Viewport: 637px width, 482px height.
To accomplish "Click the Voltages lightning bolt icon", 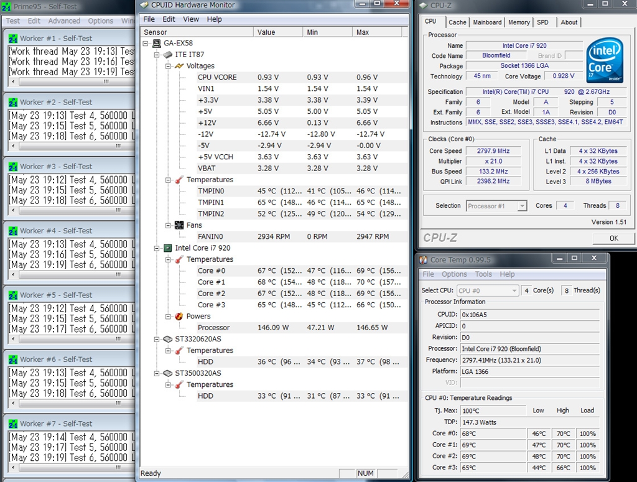I will [x=179, y=66].
